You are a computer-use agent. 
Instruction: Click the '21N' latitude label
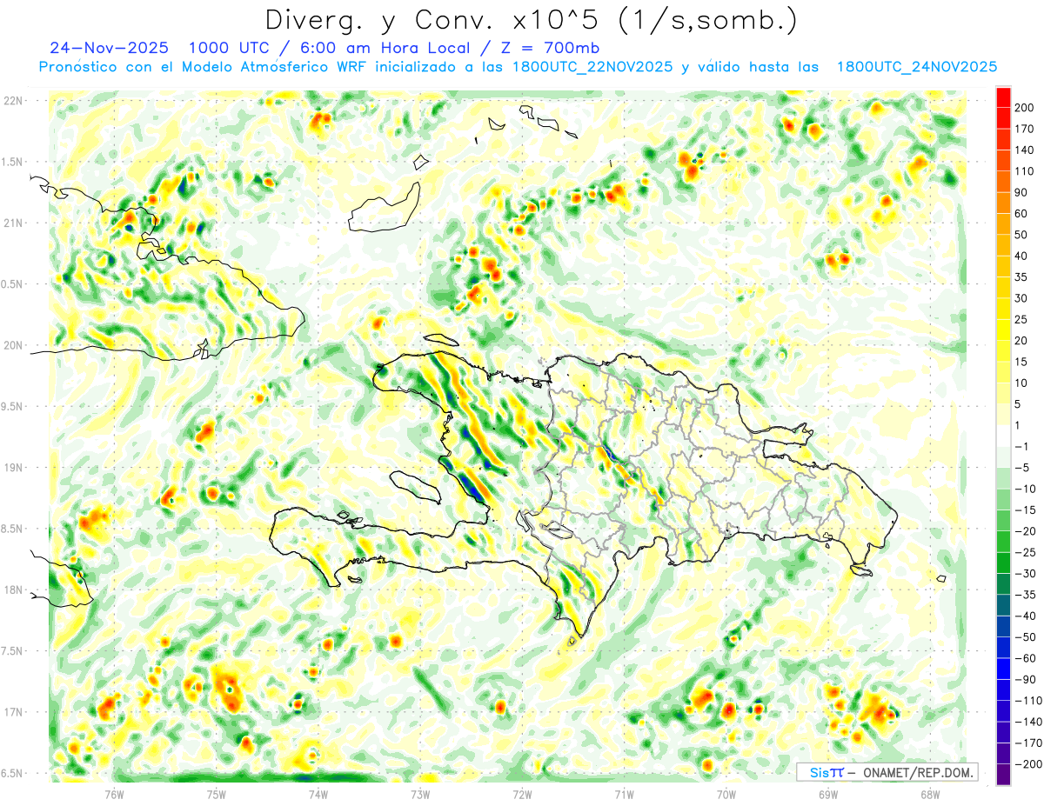tap(13, 223)
